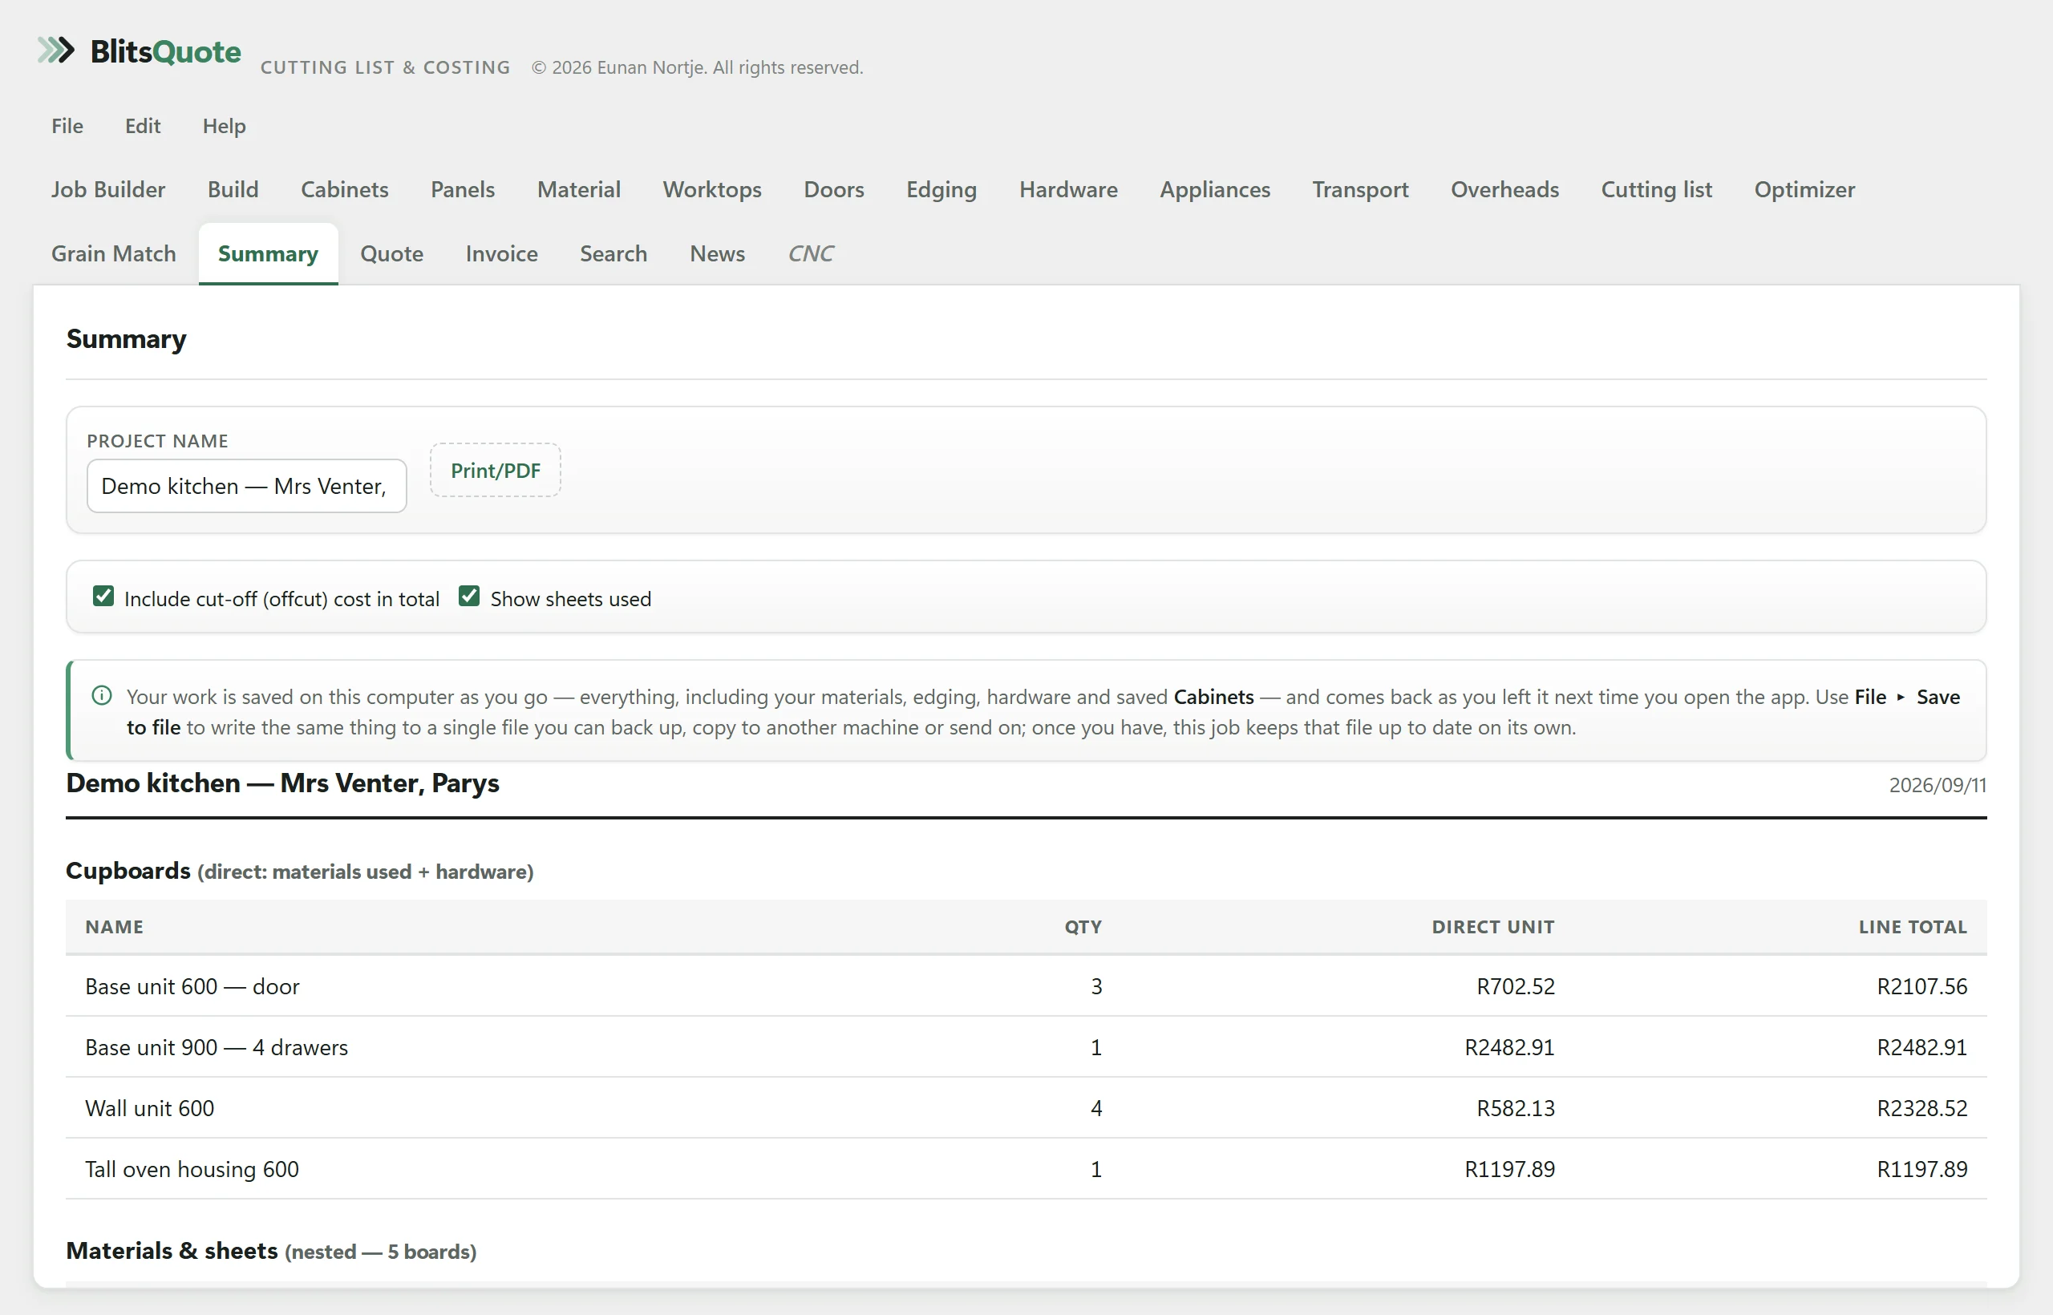Click the R2328.52 line total
The image size is (2053, 1315).
(1922, 1107)
